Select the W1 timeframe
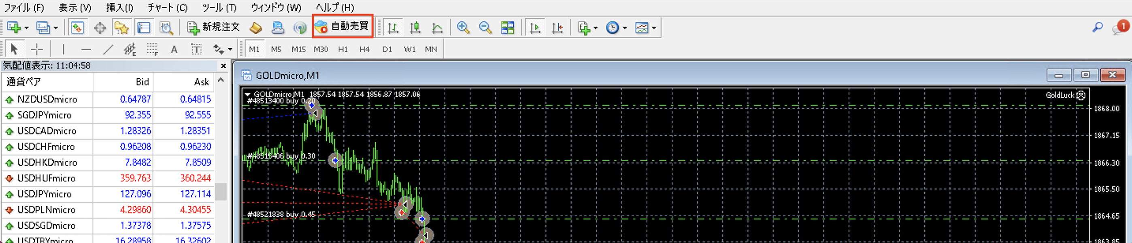The image size is (1132, 243). 410,49
